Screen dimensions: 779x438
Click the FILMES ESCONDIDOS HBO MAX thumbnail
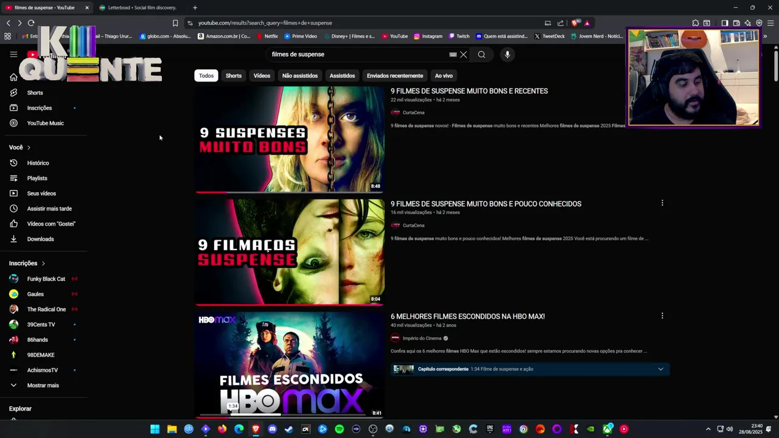[x=290, y=365]
